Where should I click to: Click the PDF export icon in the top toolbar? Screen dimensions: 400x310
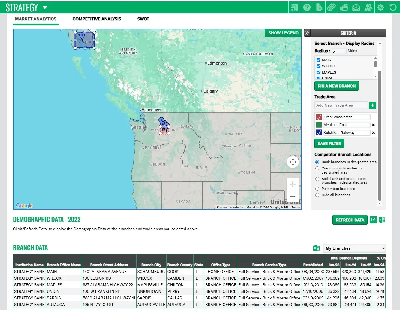point(319,7)
